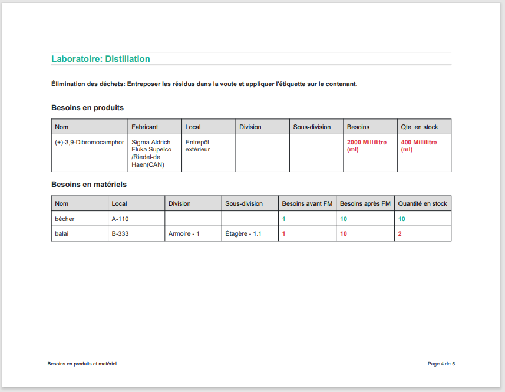Click the red '400 Millilitre (ml)' stock value
505x392 pixels.
pos(419,146)
